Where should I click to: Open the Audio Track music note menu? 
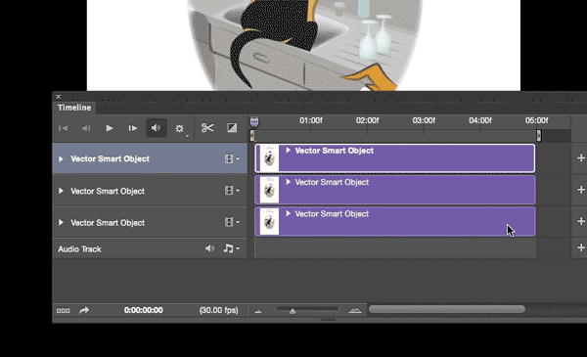tap(231, 248)
